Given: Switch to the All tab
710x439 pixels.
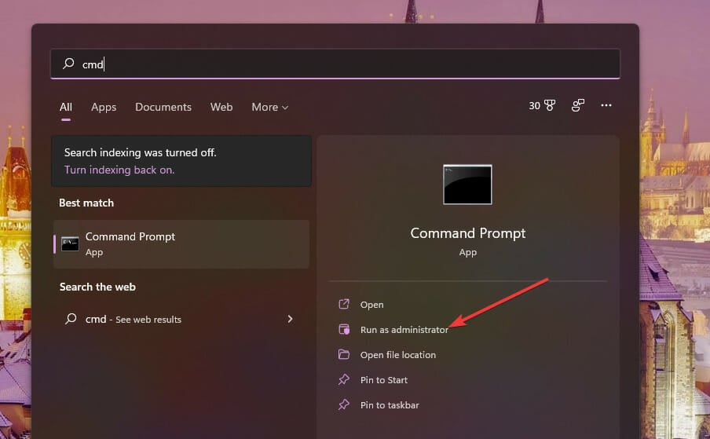Looking at the screenshot, I should click(x=66, y=108).
